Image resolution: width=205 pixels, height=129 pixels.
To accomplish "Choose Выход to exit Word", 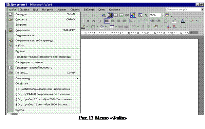I will (44, 110).
